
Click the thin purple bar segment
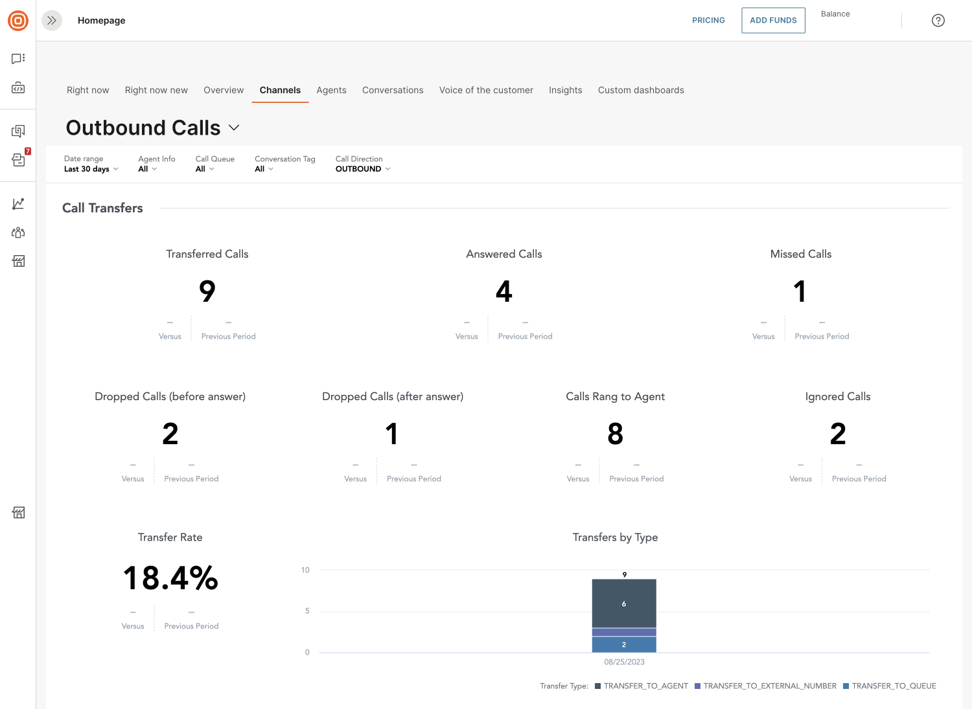[624, 633]
